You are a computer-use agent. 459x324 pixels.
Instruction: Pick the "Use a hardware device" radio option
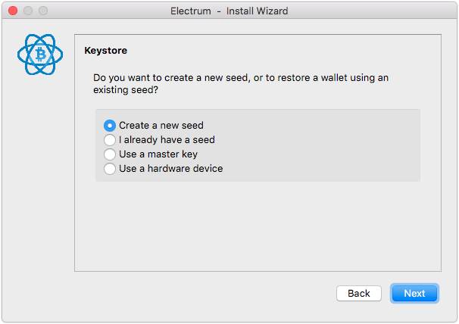(x=110, y=169)
